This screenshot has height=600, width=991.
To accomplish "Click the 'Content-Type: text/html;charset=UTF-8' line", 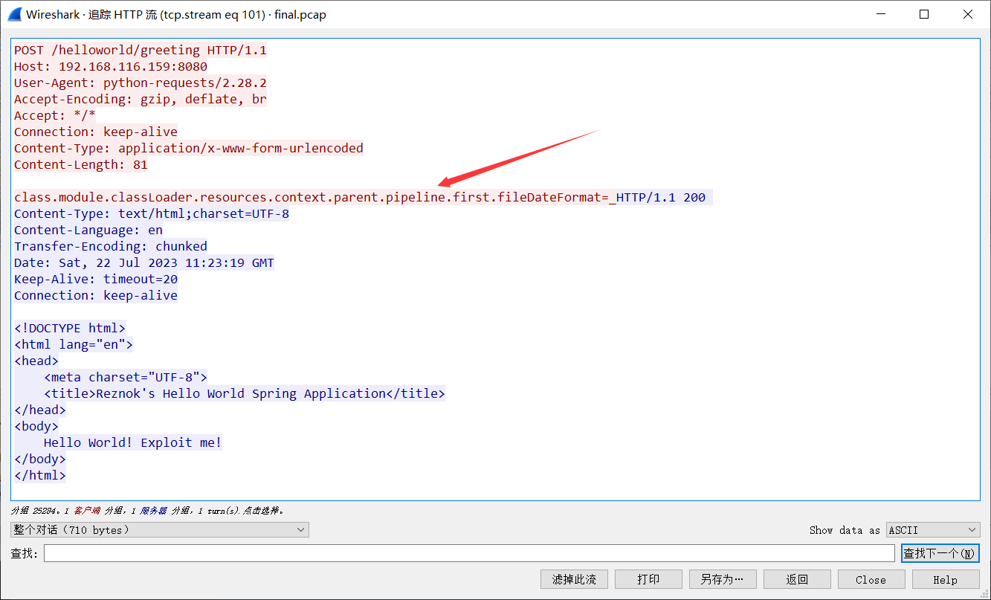I will point(152,213).
